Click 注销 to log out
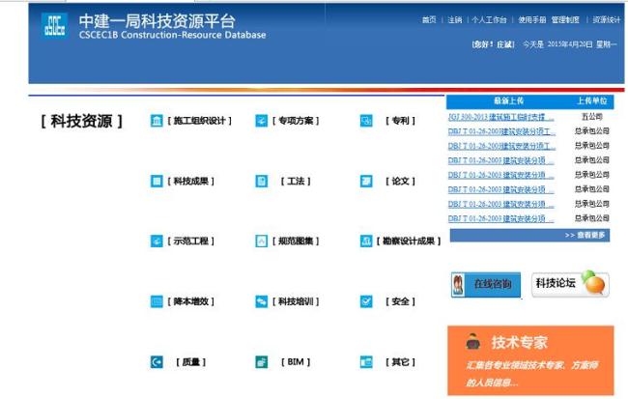 pos(454,19)
